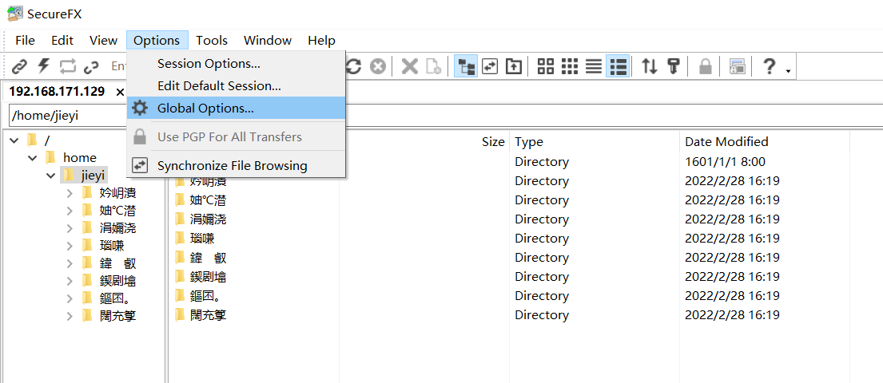Image resolution: width=883 pixels, height=383 pixels.
Task: Open the Edit menu
Action: (62, 41)
